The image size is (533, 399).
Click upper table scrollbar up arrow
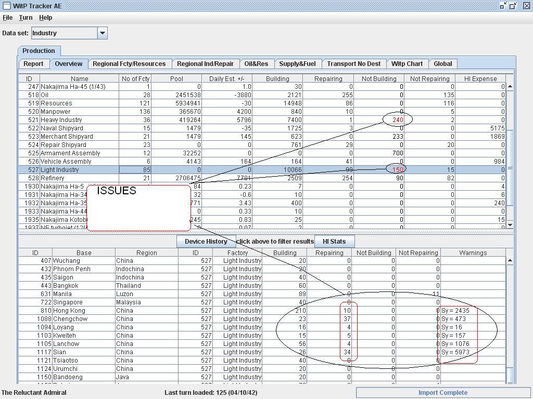click(x=510, y=87)
